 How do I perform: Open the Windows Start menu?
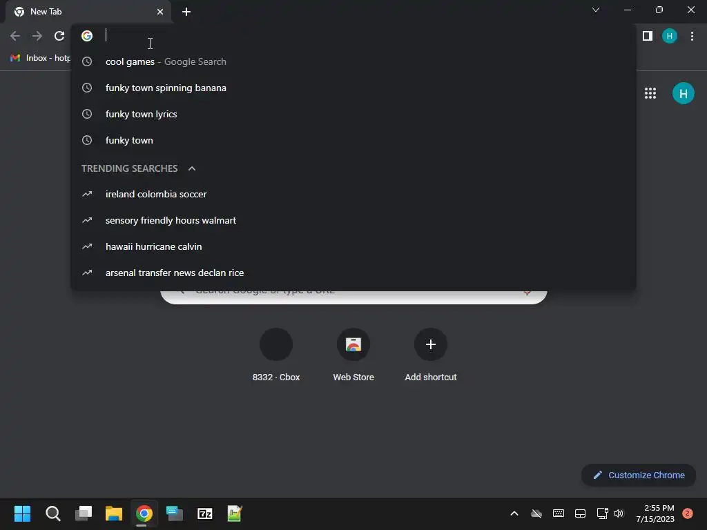coord(23,513)
